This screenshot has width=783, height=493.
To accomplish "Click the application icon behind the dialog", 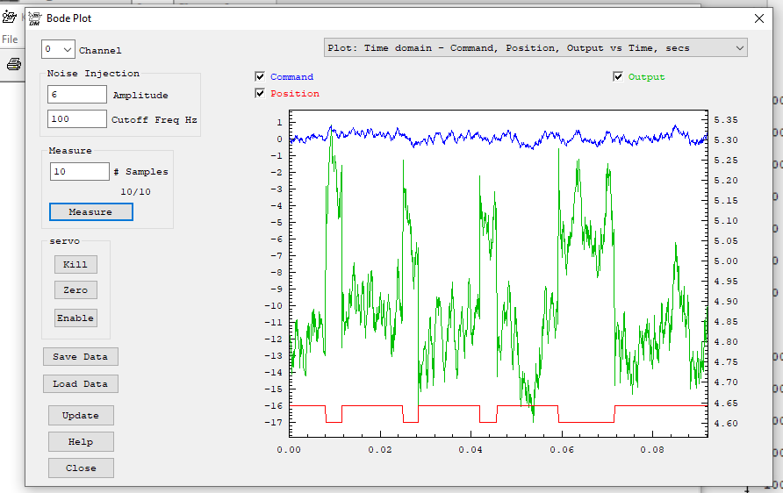I will (10, 16).
